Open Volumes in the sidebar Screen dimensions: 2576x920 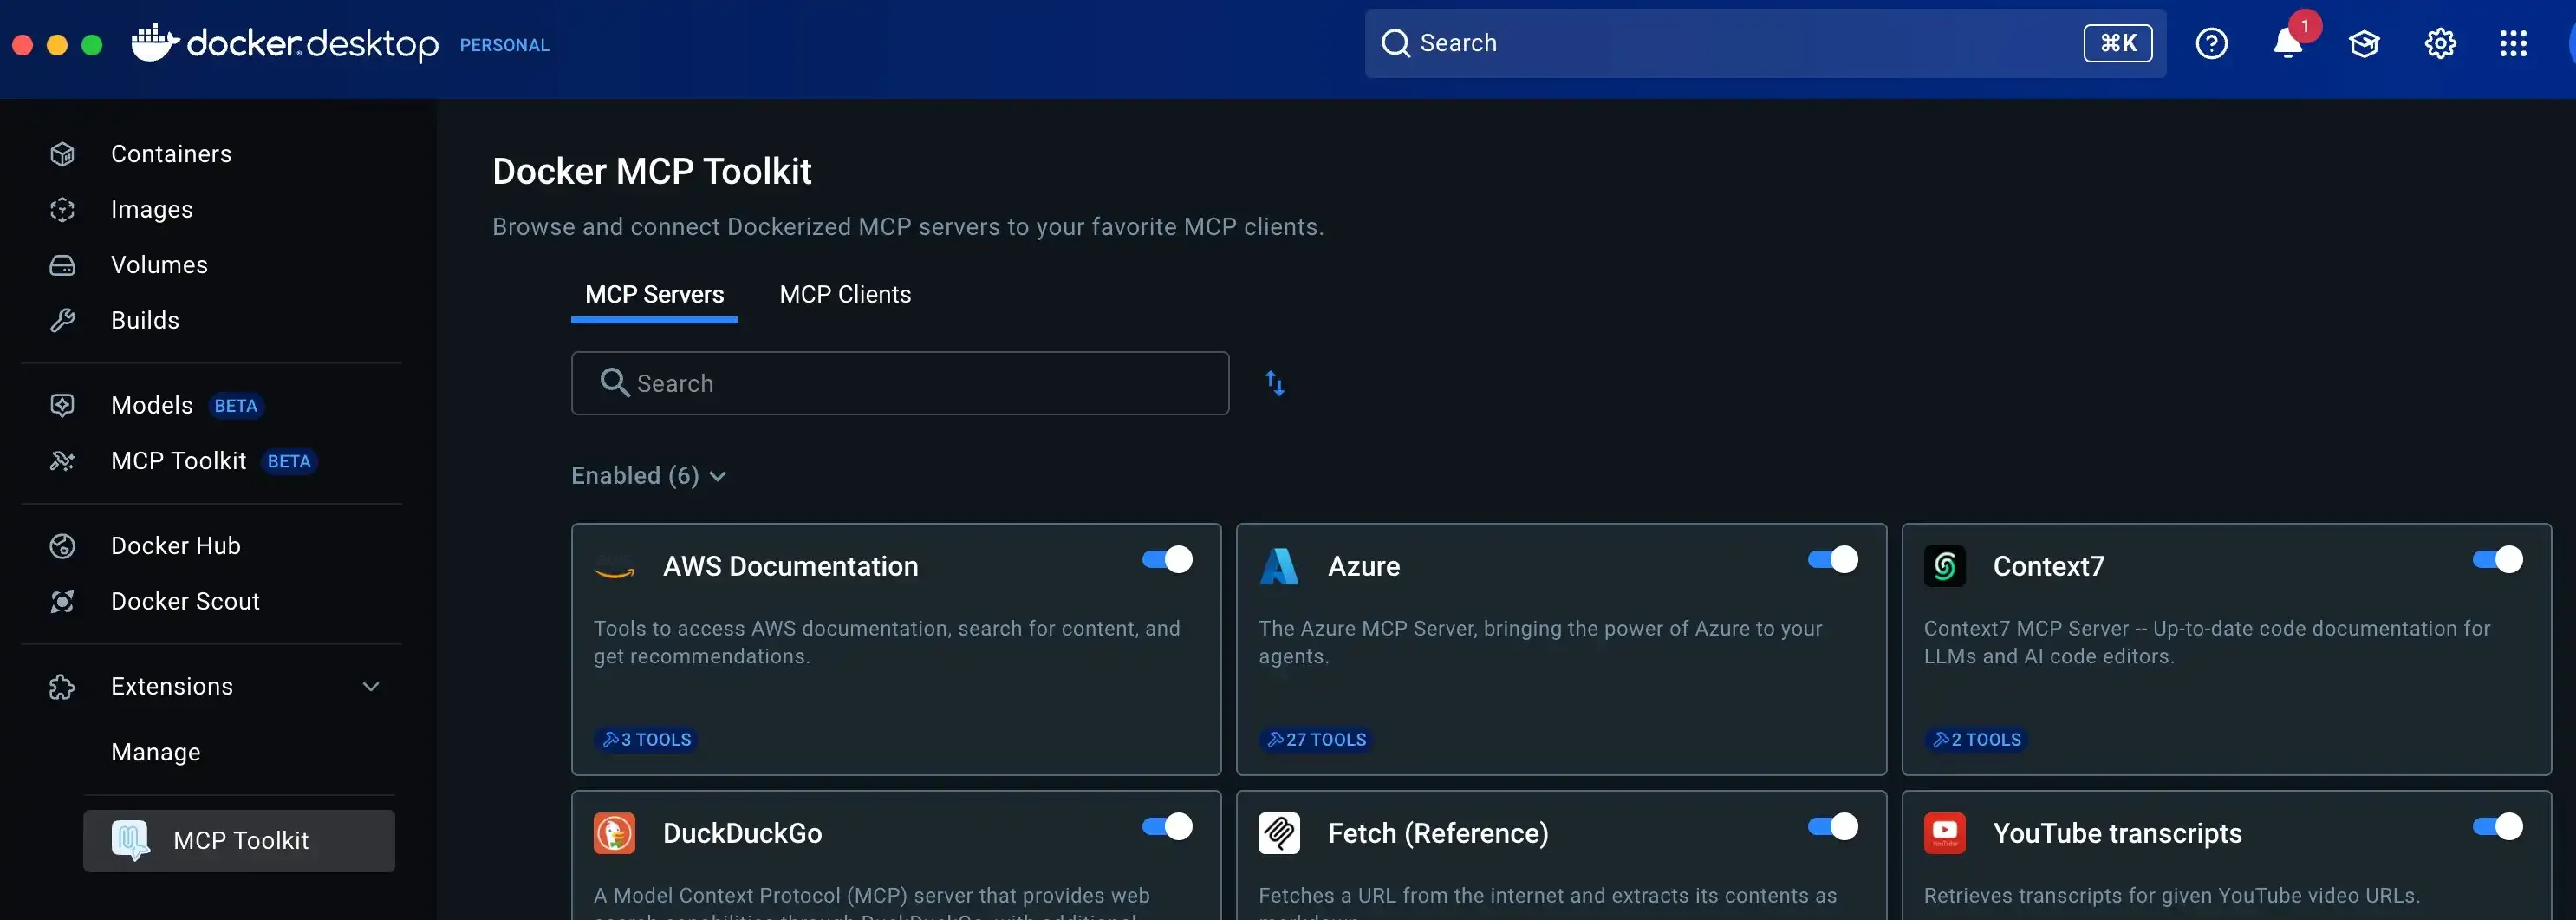point(159,265)
